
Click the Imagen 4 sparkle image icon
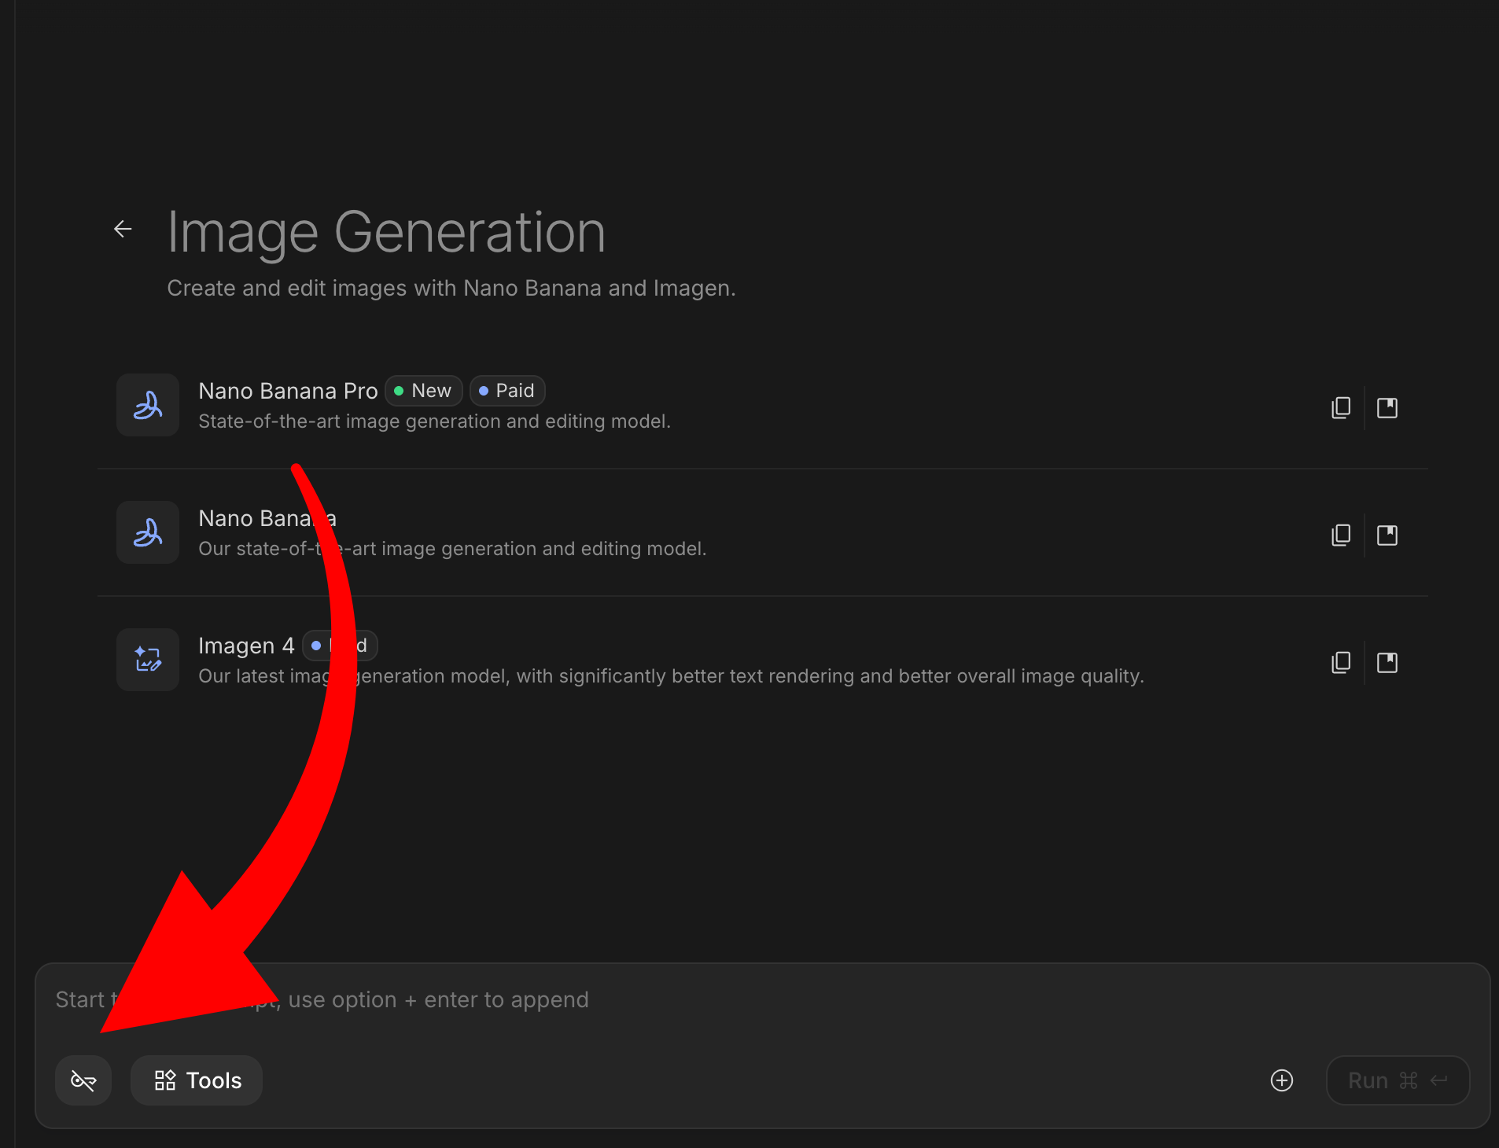(x=148, y=660)
